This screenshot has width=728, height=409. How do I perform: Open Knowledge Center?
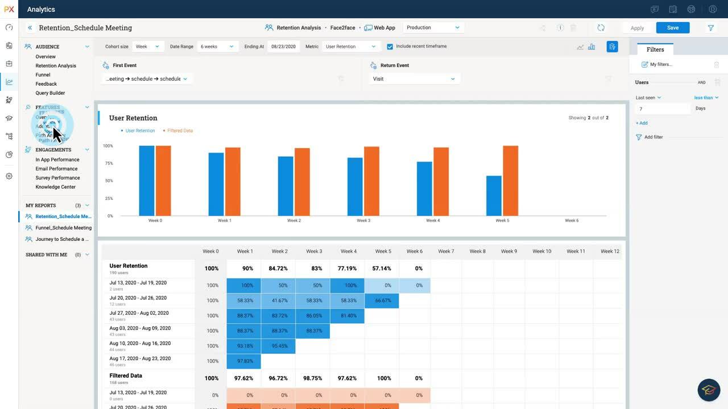[x=55, y=187]
